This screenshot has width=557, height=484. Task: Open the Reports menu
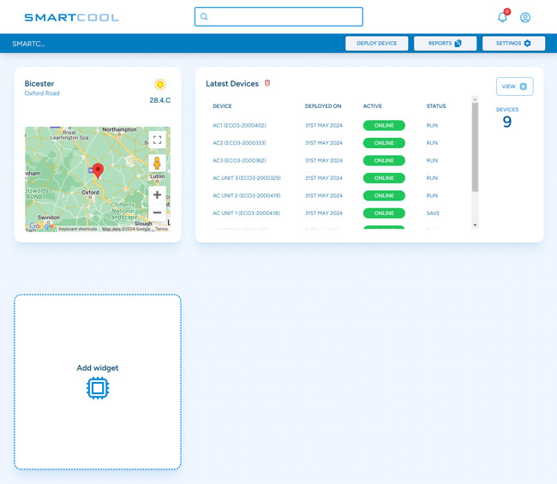[x=445, y=43]
